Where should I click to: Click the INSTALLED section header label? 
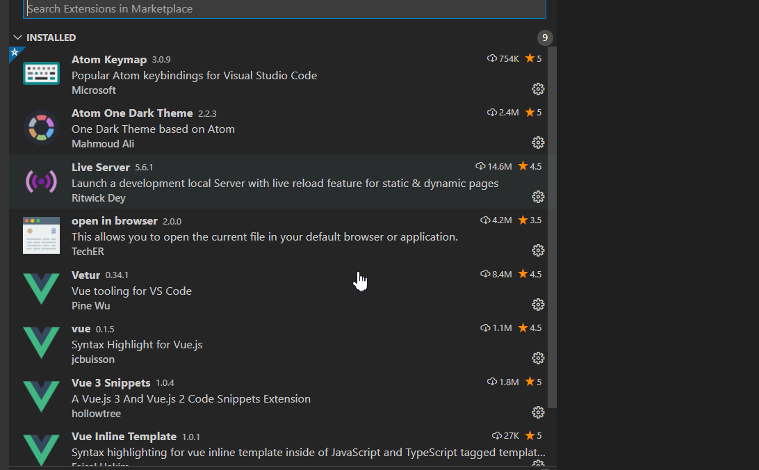[x=51, y=38]
